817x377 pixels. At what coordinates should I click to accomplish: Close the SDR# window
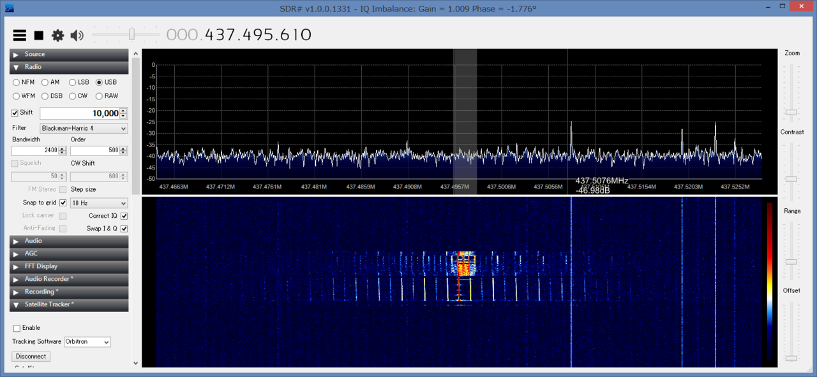pos(800,6)
